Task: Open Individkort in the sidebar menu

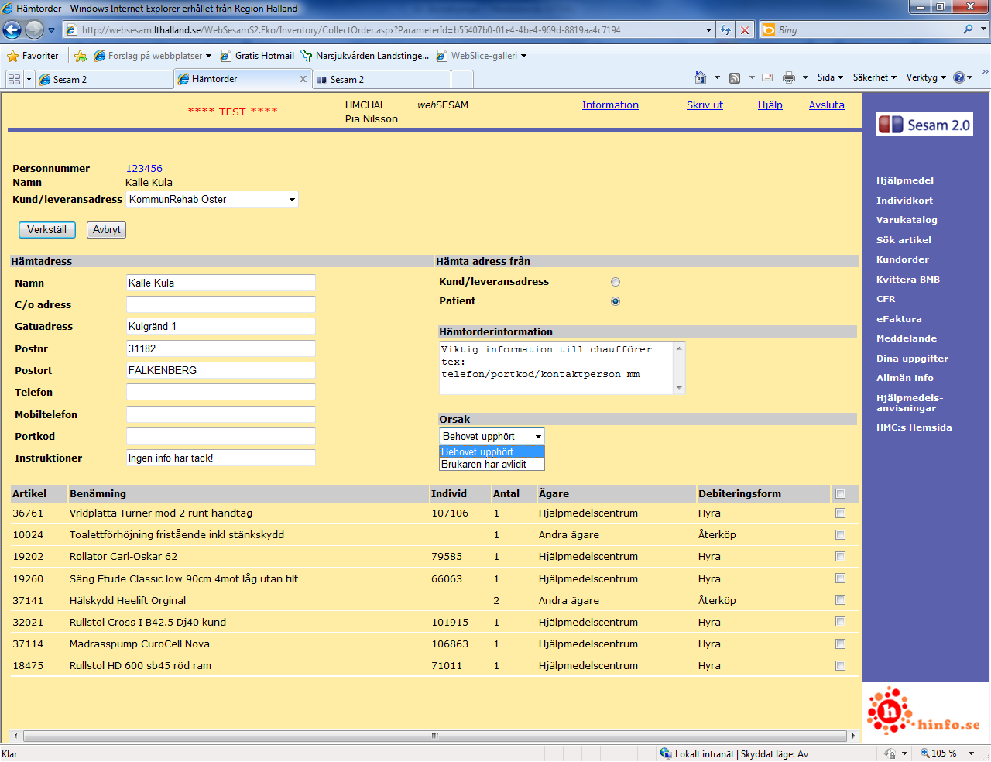Action: pos(904,201)
